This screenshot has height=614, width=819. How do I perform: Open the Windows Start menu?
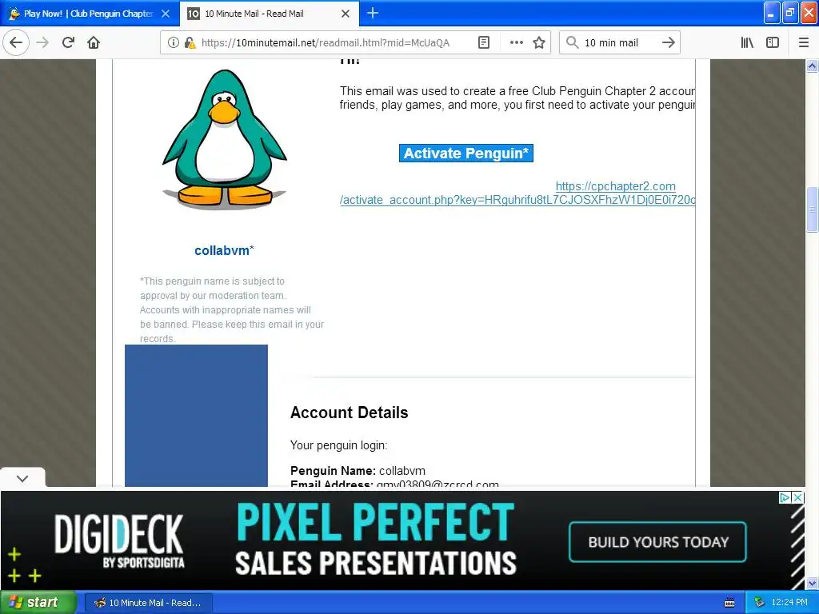(38, 603)
